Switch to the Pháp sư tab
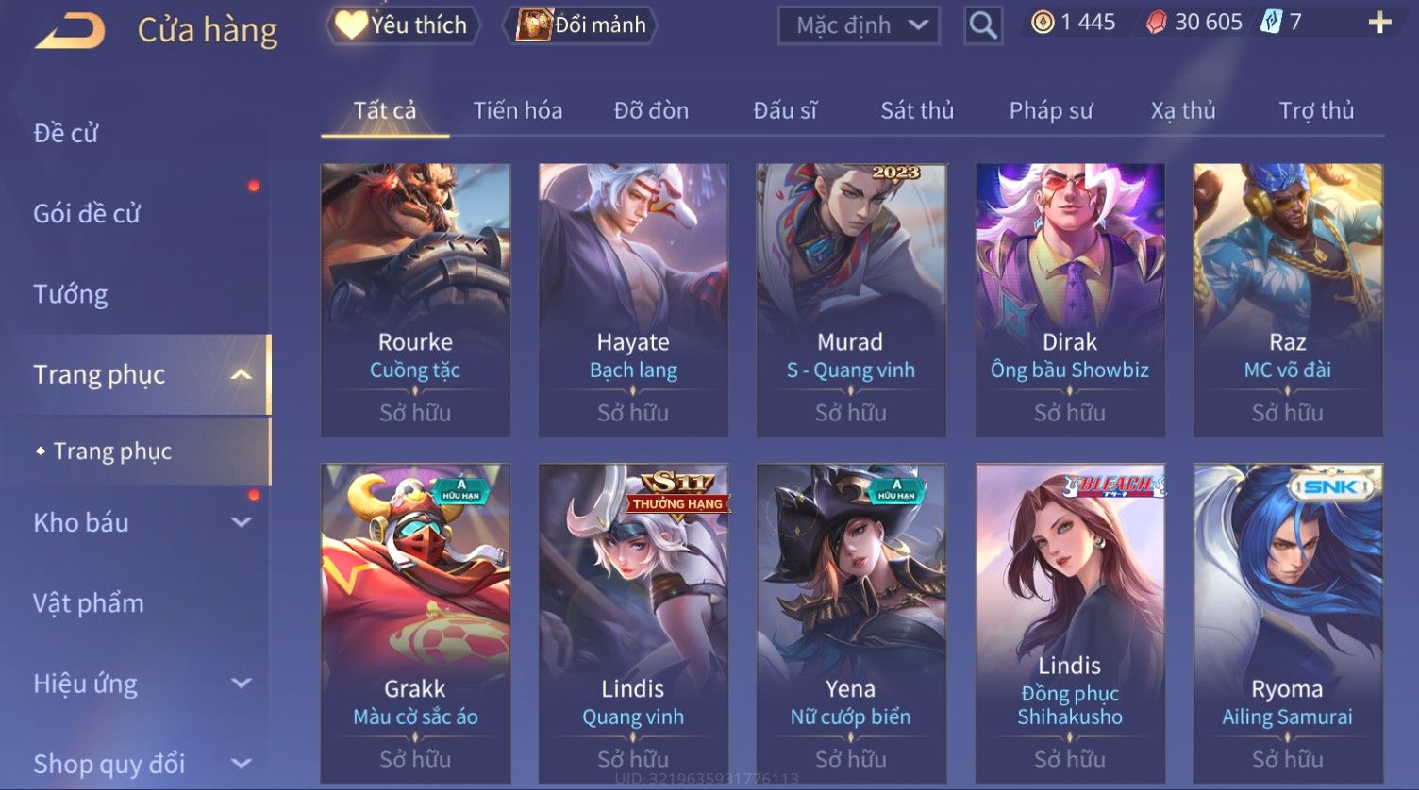The height and width of the screenshot is (790, 1419). 1051,110
